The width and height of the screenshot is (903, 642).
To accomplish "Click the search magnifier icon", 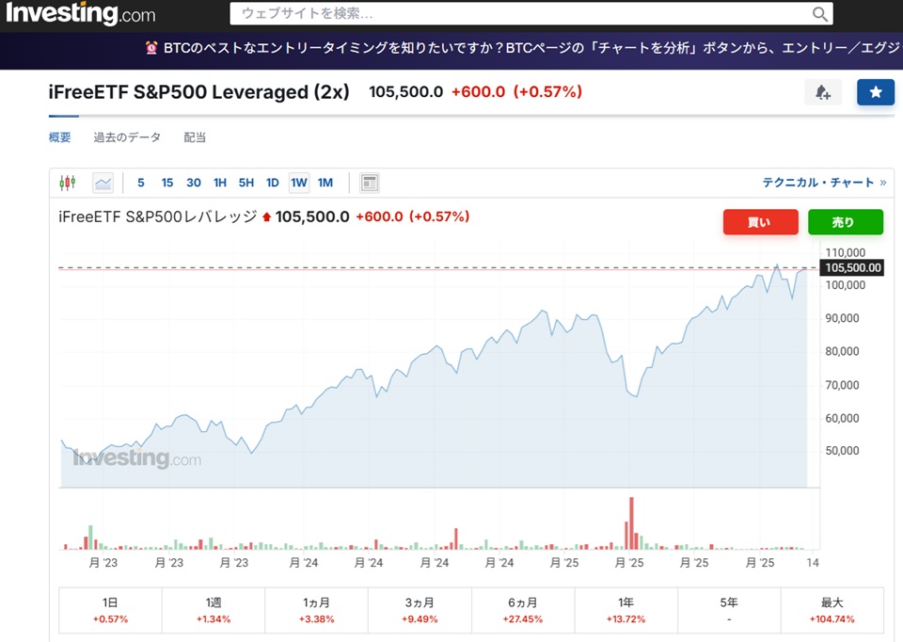I will 820,14.
